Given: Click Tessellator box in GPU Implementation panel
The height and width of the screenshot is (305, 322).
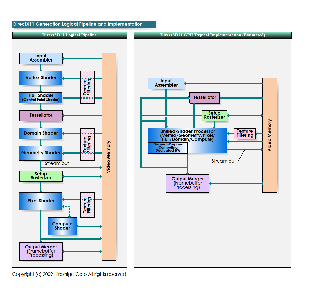Looking at the screenshot, I should tap(205, 98).
